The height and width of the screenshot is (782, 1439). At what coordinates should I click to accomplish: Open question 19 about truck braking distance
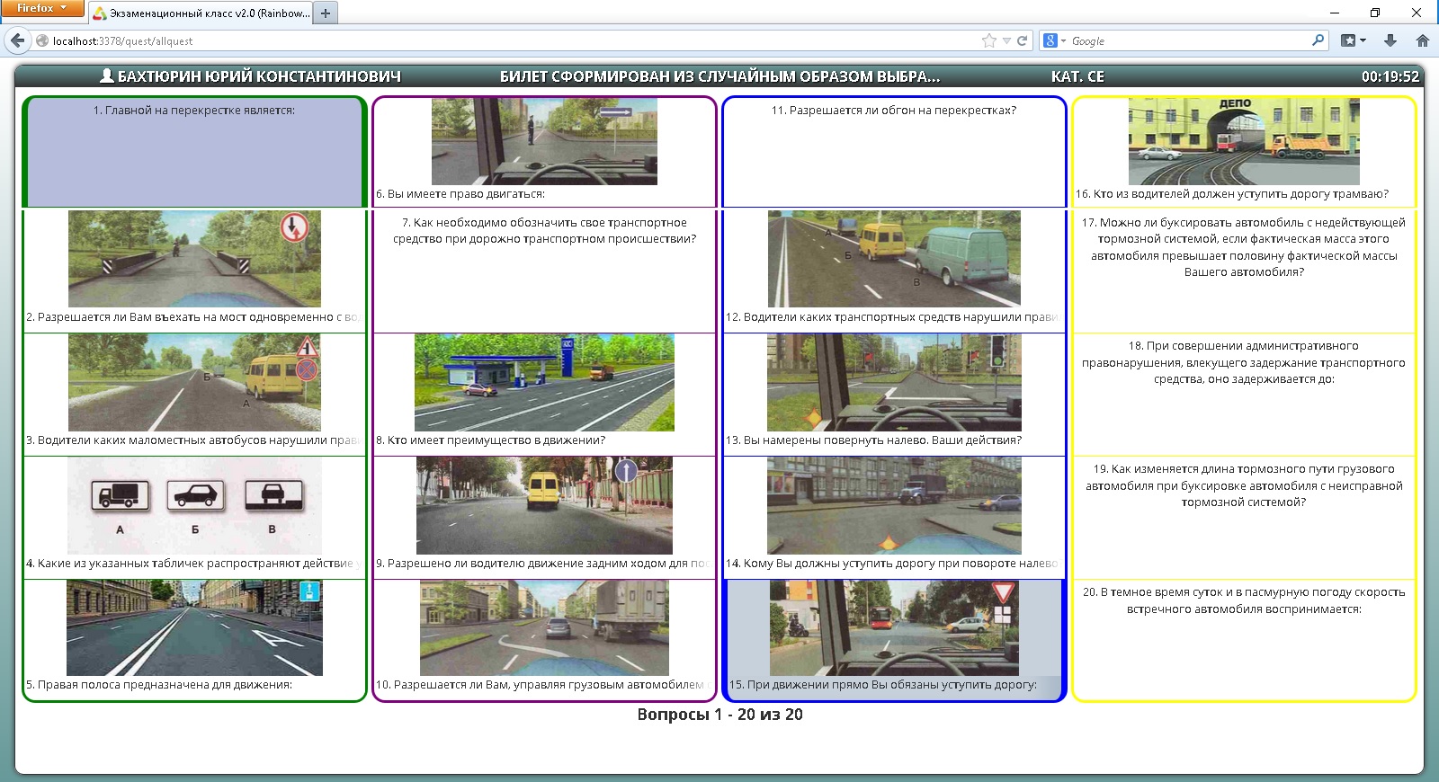click(1244, 517)
